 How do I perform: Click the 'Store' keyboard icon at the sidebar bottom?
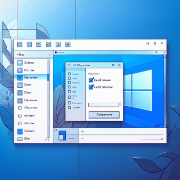(20, 139)
